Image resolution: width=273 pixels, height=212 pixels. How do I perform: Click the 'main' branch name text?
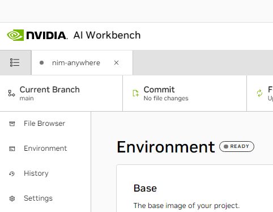point(27,99)
